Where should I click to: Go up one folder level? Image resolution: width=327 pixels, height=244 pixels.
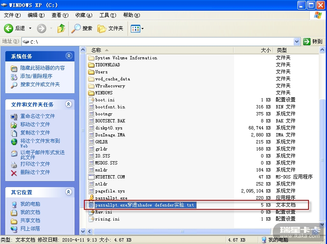[61, 28]
